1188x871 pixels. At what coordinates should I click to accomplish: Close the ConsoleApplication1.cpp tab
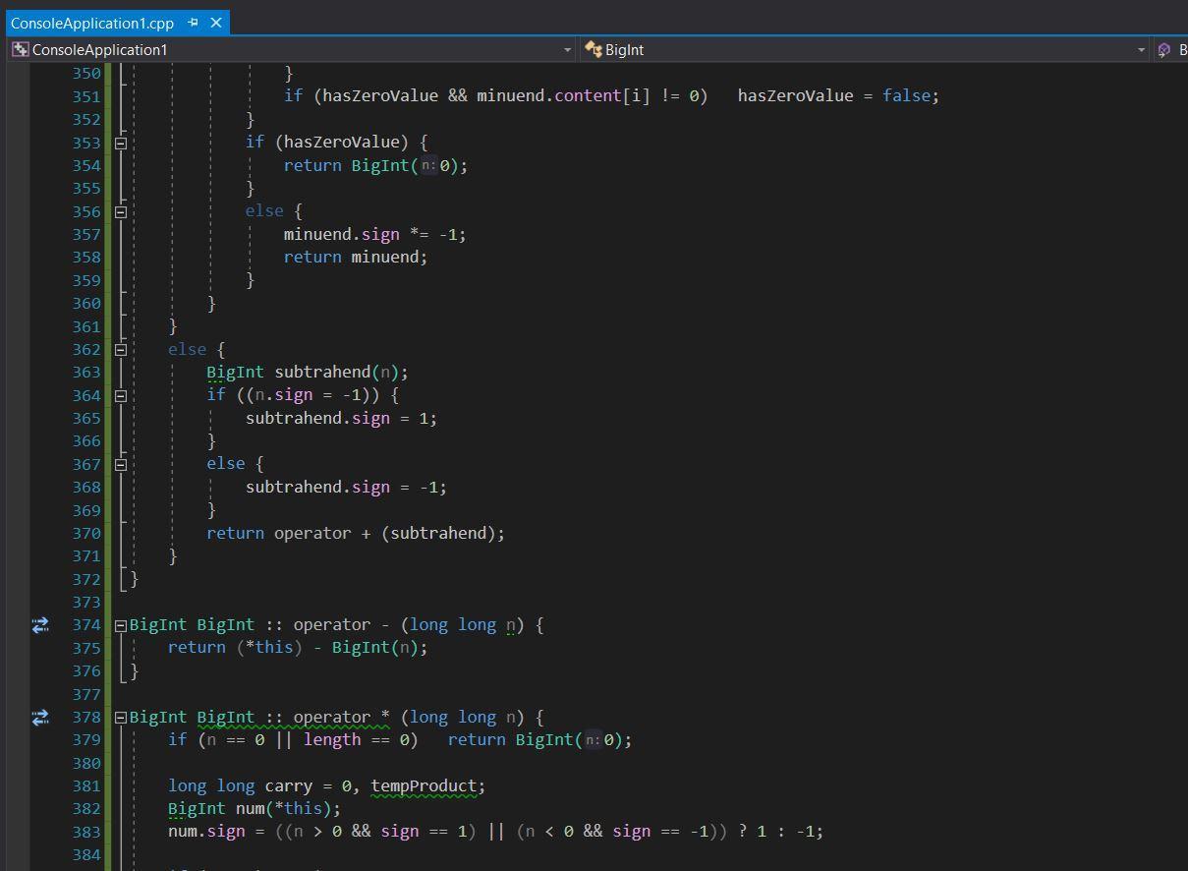(x=216, y=22)
